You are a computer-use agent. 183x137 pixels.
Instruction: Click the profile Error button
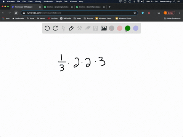(x=169, y=13)
